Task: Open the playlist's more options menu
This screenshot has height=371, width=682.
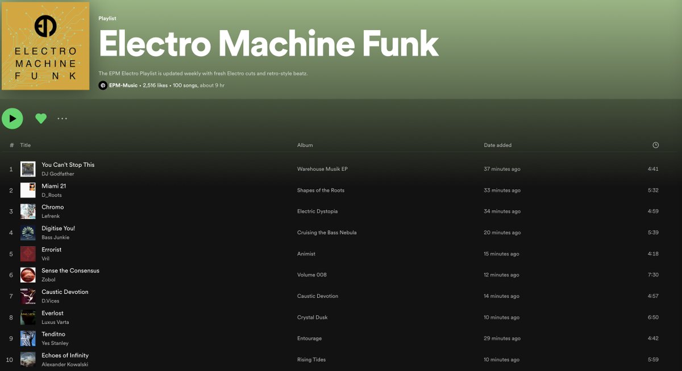Action: click(x=62, y=118)
